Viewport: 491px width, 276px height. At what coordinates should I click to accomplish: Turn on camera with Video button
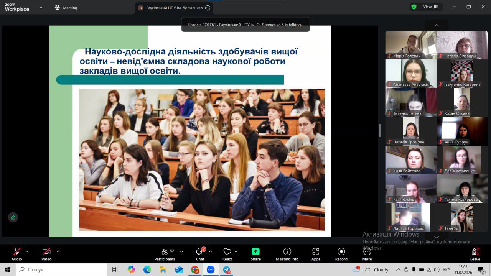point(46,253)
